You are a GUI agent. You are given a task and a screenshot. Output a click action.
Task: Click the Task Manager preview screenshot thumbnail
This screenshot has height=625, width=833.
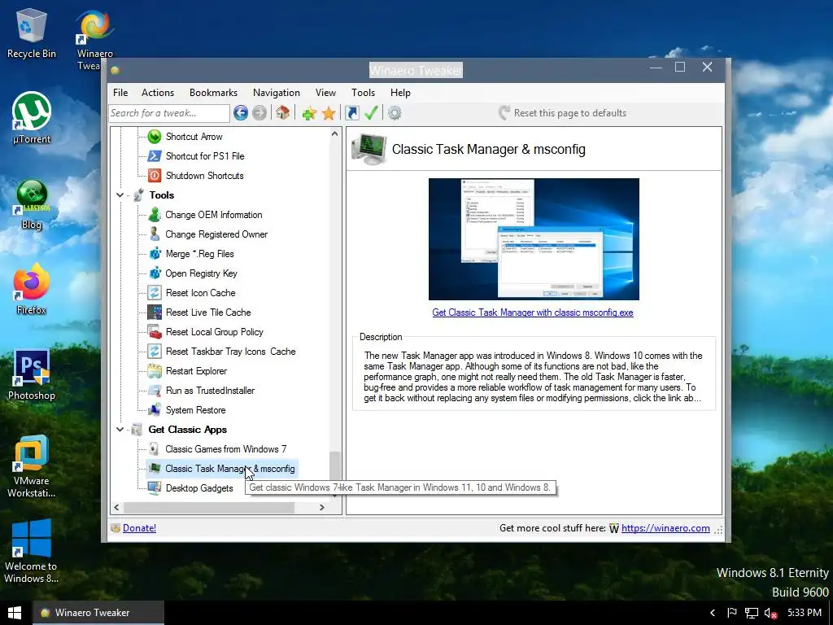[x=534, y=239]
